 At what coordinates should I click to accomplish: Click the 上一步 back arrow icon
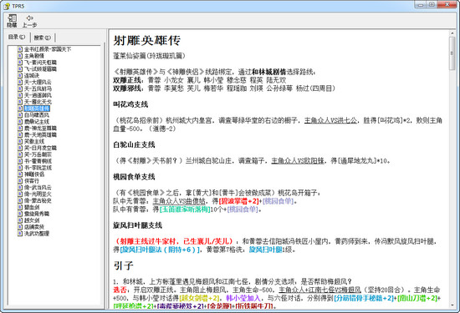(29, 18)
